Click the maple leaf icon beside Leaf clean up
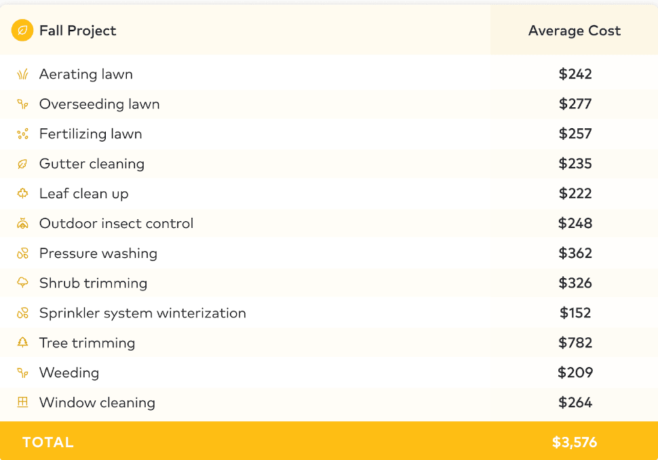658x460 pixels. [22, 193]
